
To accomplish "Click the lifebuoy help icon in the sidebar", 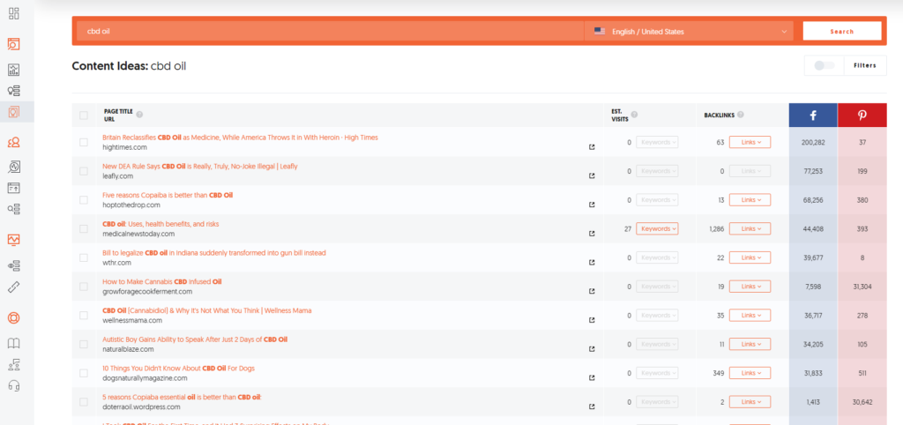I will click(13, 317).
